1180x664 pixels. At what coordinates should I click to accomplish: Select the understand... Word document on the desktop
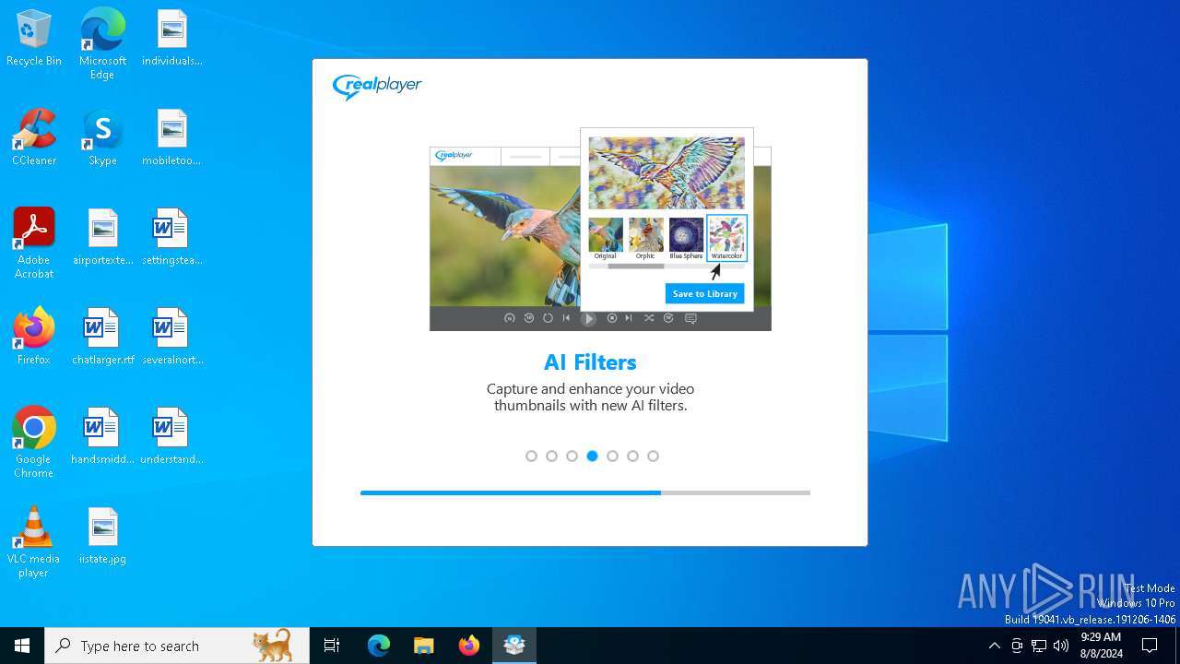[x=171, y=437]
